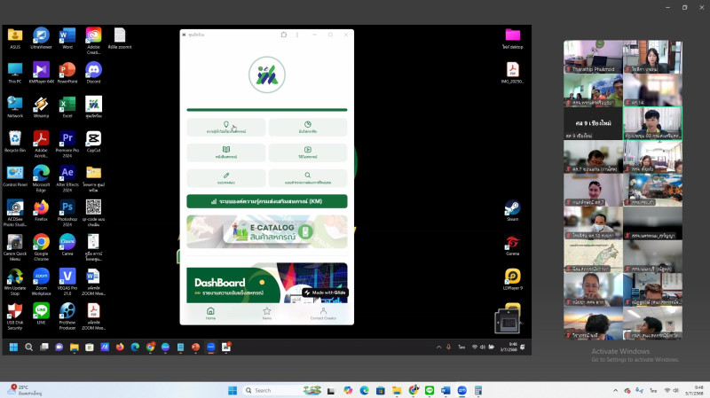Open the Excel desktop shortcut

pos(67,107)
